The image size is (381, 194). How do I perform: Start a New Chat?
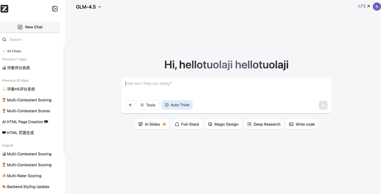point(30,27)
